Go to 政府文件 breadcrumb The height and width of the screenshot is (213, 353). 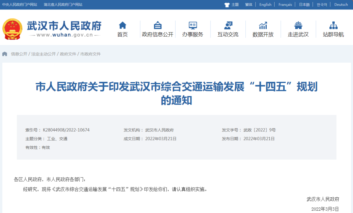[68, 54]
